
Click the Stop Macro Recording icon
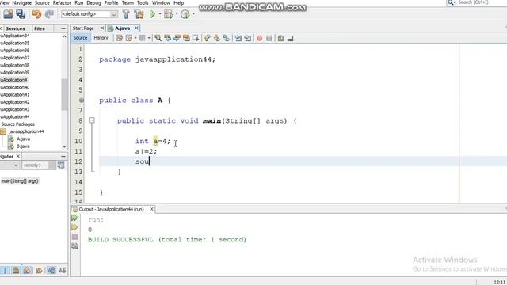pyautogui.click(x=269, y=38)
